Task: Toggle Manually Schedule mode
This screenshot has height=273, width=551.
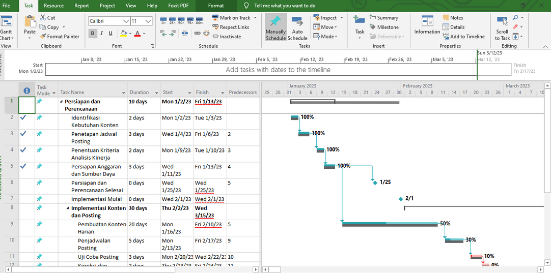Action: tap(275, 28)
